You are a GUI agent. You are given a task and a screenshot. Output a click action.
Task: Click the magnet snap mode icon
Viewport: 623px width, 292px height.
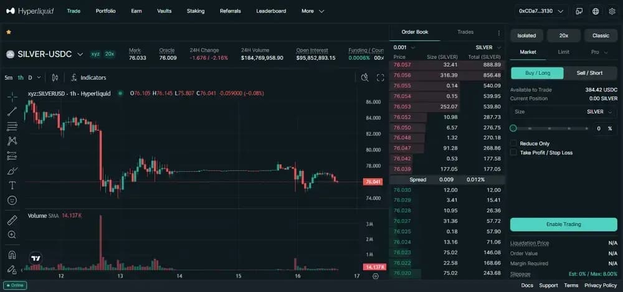12,255
